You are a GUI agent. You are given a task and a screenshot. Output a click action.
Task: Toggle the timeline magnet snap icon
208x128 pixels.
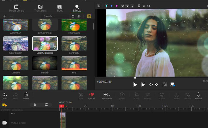tap(46, 105)
